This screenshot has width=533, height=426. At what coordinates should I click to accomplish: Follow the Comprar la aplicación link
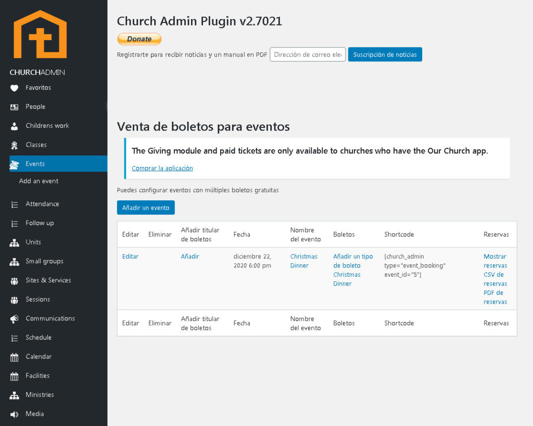pos(162,169)
